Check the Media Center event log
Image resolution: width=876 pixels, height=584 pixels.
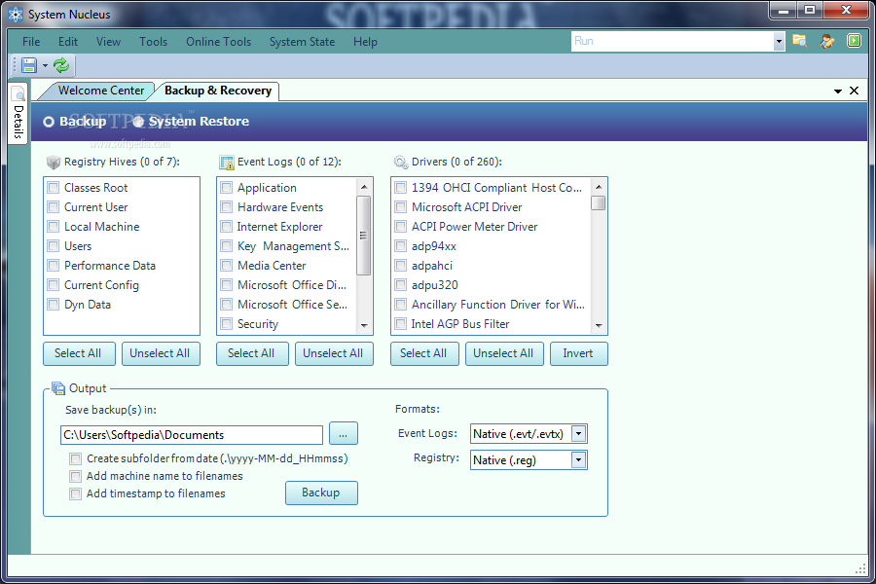pyautogui.click(x=226, y=266)
